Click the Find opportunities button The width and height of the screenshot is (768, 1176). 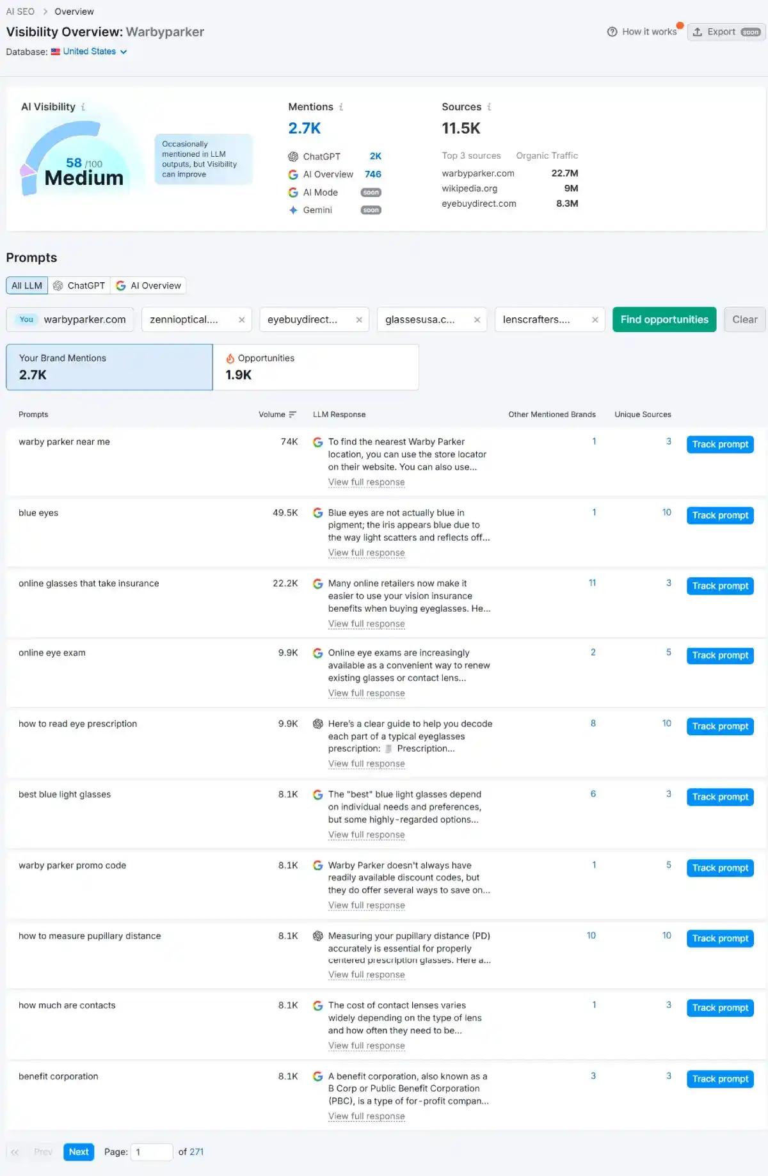[x=664, y=320]
